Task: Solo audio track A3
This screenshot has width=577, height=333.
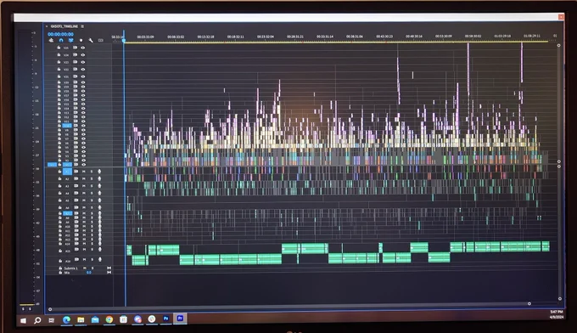Action: click(x=92, y=186)
